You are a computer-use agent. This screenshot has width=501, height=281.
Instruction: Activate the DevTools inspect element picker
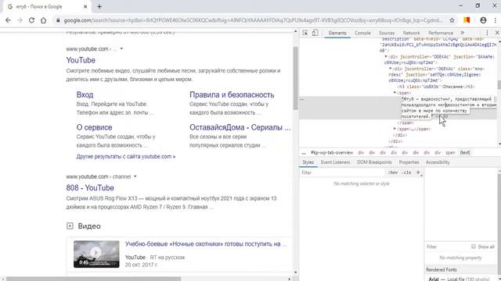tap(305, 33)
